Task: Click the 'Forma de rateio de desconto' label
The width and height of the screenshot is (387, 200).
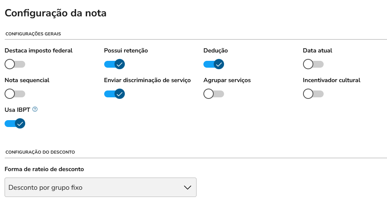Action: pos(44,169)
